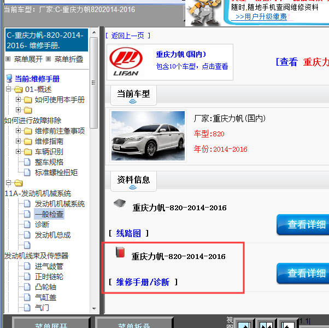The height and width of the screenshot is (328, 329).
Task: Click the folder icon of 01-概述
Action: tap(18, 90)
